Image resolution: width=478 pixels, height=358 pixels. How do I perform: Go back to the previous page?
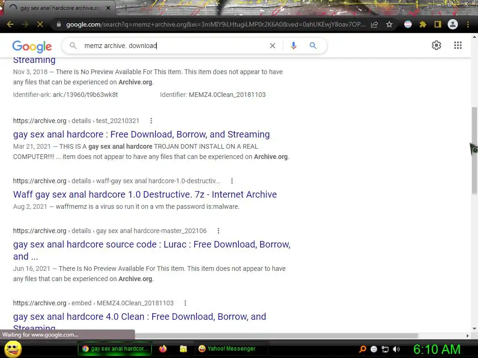pos(10,24)
